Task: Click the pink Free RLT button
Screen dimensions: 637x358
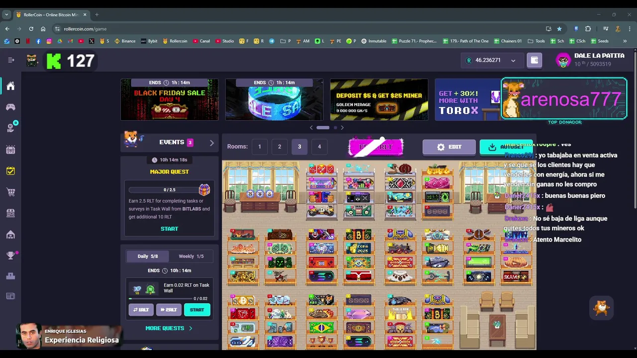Action: click(376, 147)
